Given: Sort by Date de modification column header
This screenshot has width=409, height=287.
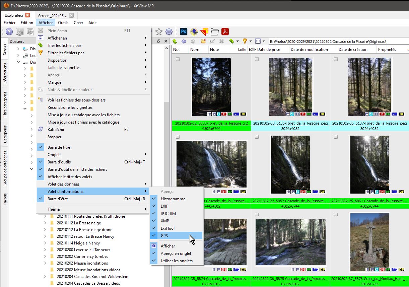Looking at the screenshot, I should pos(309,50).
